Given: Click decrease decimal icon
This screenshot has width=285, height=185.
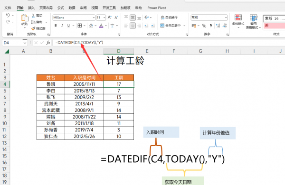Looking at the screenshot, I should [225, 26].
